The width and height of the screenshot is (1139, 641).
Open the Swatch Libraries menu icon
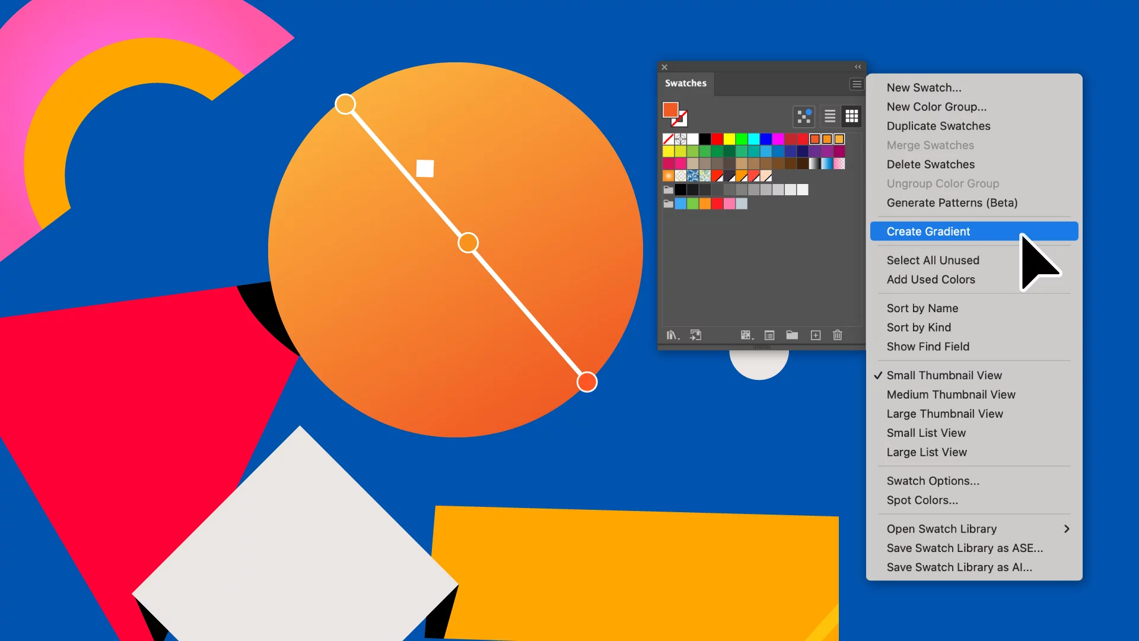tap(672, 335)
